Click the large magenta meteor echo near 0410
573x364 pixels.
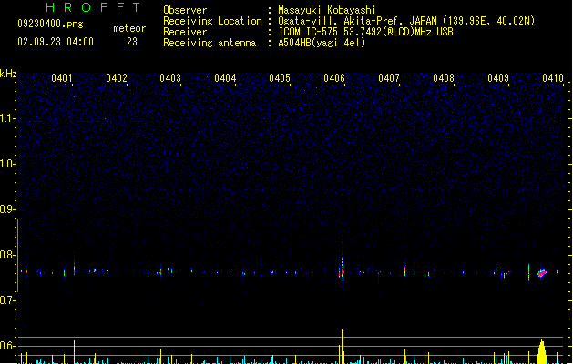[x=542, y=273]
